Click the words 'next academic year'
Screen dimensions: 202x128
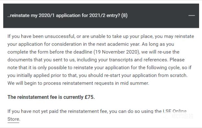coord(118,44)
